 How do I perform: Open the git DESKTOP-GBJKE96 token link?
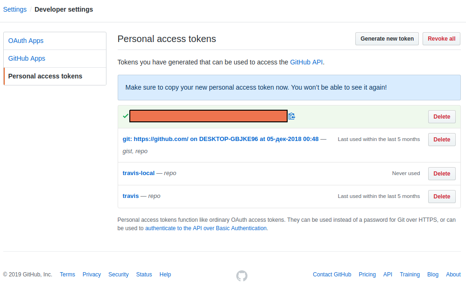tap(220, 139)
